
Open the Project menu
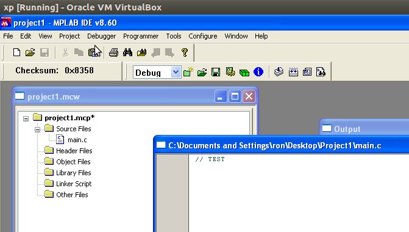pos(69,36)
